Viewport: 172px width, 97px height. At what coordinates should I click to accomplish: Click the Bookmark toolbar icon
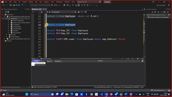coord(88,5)
